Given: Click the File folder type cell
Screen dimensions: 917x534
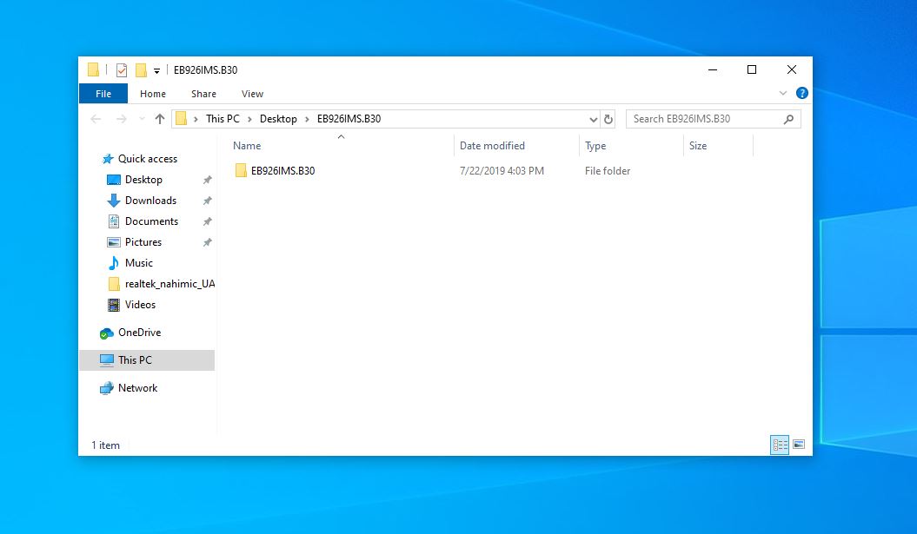Looking at the screenshot, I should [x=608, y=170].
